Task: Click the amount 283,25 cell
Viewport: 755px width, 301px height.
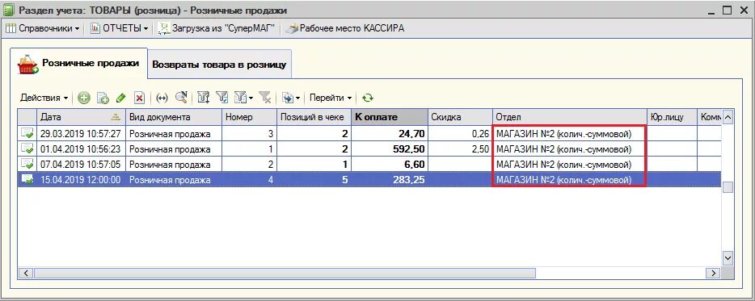Action: coord(390,180)
